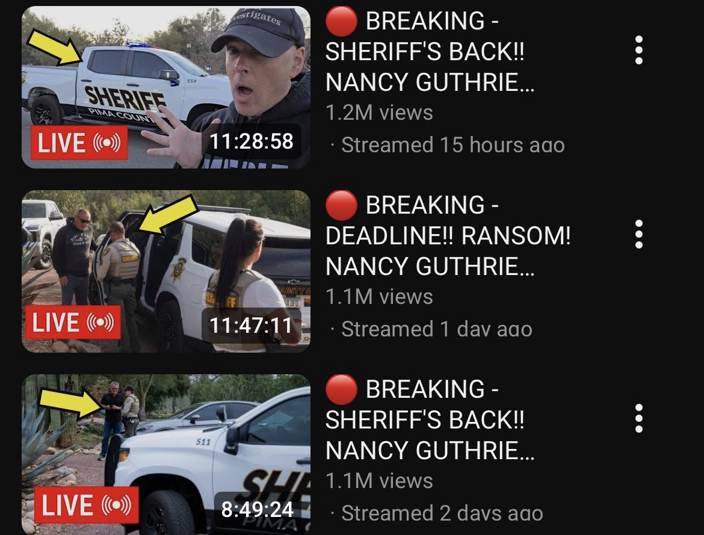Open thumbnail showing man in black cap

click(166, 87)
